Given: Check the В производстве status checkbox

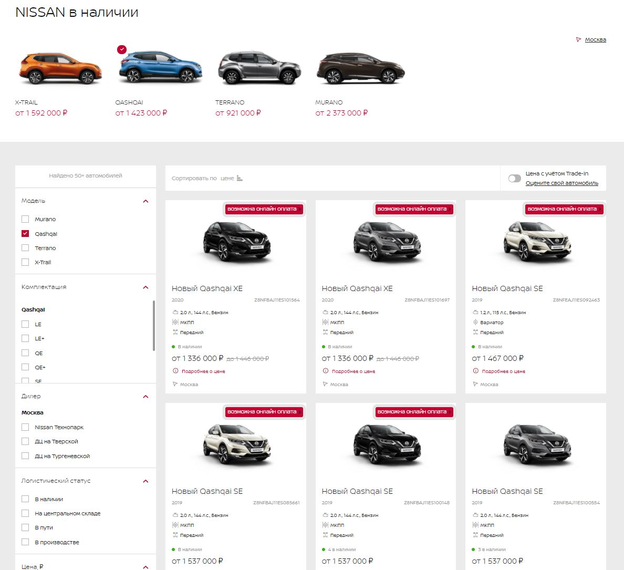Looking at the screenshot, I should coord(25,542).
